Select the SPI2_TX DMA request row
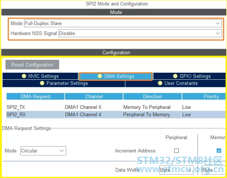This screenshot has height=178, width=227. 116,107
